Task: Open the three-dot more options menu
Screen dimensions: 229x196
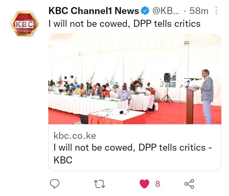Action: pyautogui.click(x=216, y=11)
